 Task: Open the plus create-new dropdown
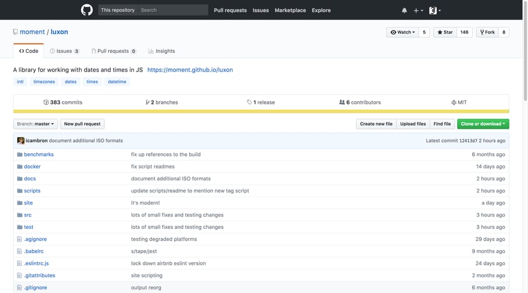point(418,11)
